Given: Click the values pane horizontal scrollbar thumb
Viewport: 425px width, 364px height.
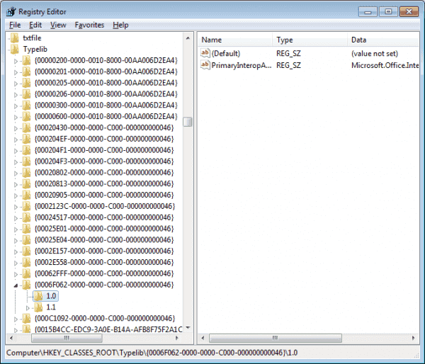Looking at the screenshot, I should pyautogui.click(x=276, y=338).
